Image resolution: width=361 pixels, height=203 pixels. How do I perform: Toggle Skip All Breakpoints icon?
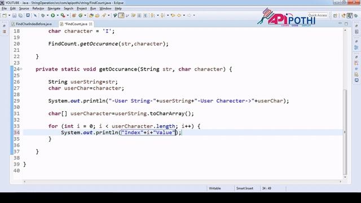click(x=35, y=15)
